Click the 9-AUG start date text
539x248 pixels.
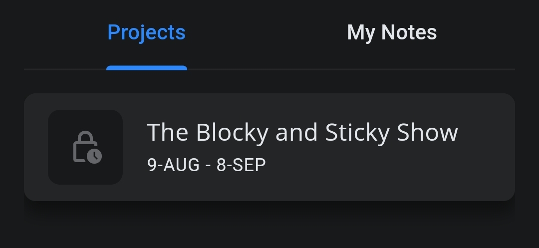[173, 165]
